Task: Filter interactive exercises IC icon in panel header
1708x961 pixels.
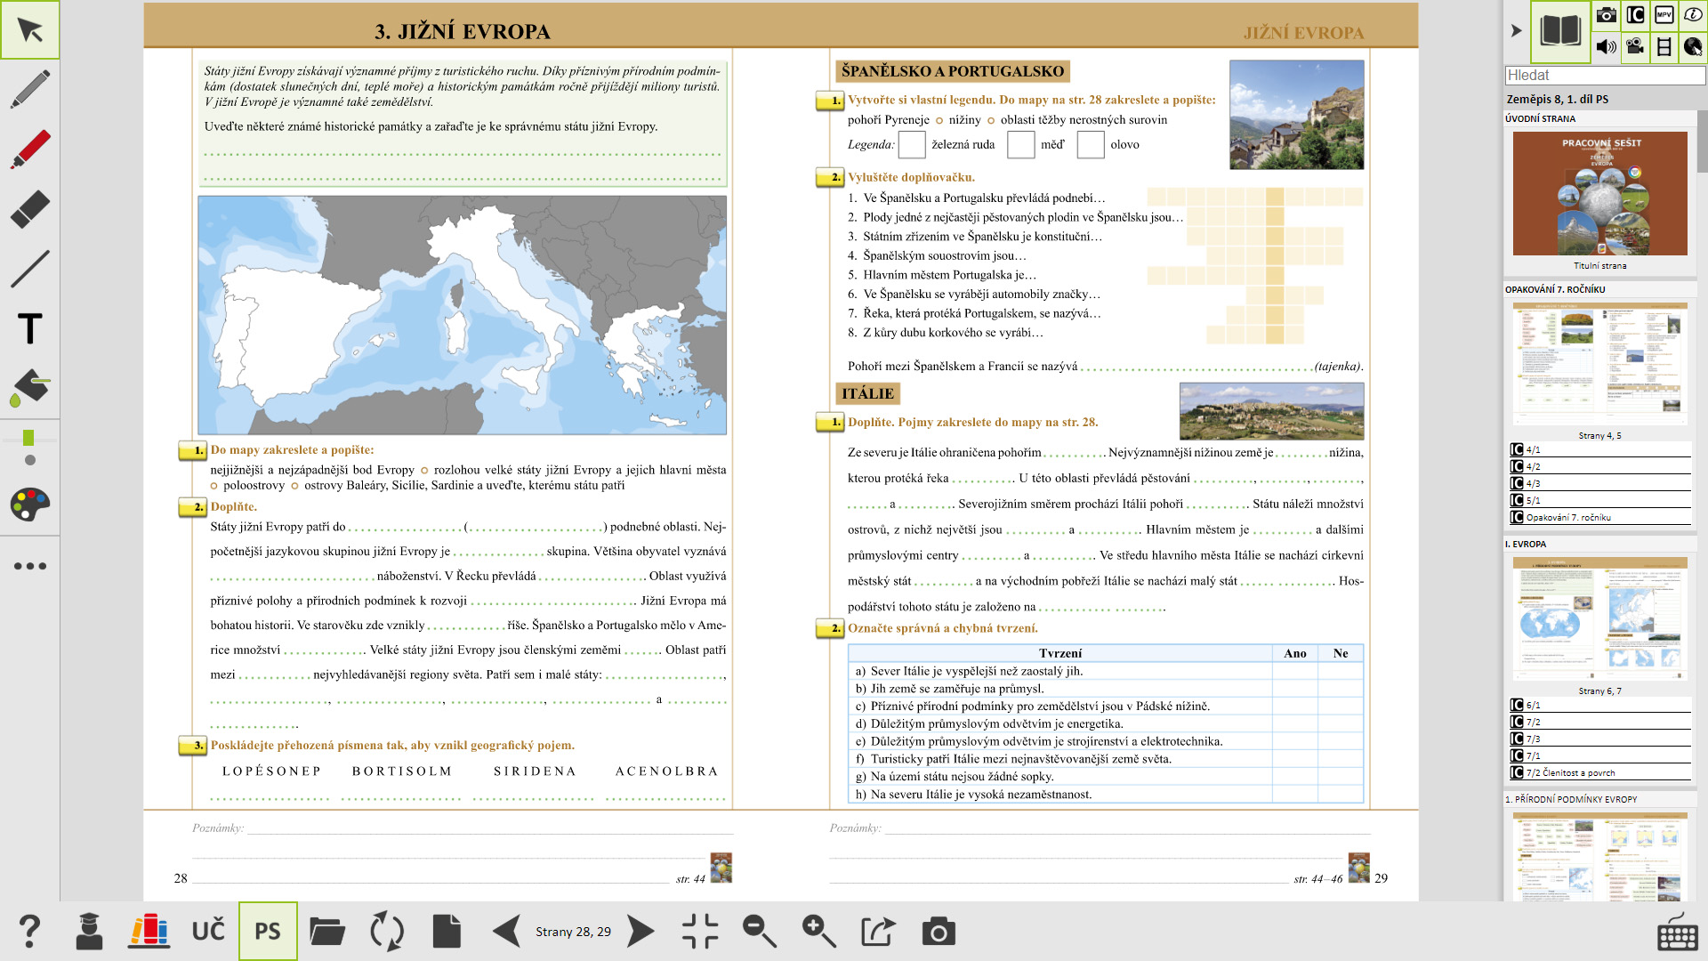Action: (1635, 15)
